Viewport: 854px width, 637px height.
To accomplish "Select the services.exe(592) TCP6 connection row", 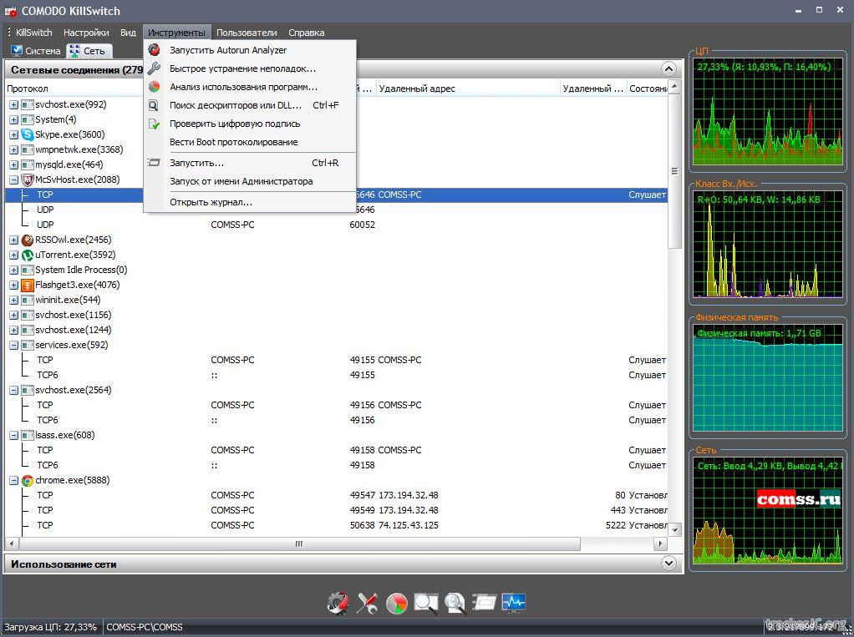I will (x=48, y=375).
